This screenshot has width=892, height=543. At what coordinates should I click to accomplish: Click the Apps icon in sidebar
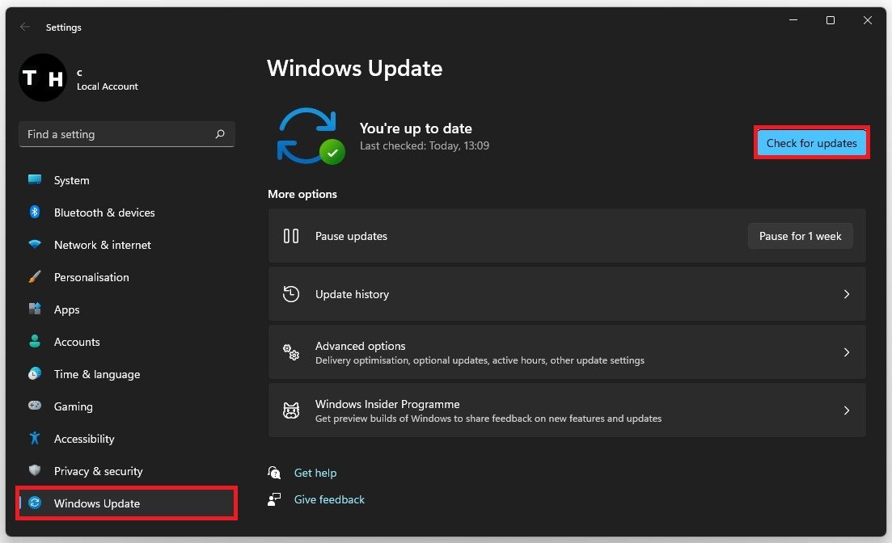[x=35, y=309]
